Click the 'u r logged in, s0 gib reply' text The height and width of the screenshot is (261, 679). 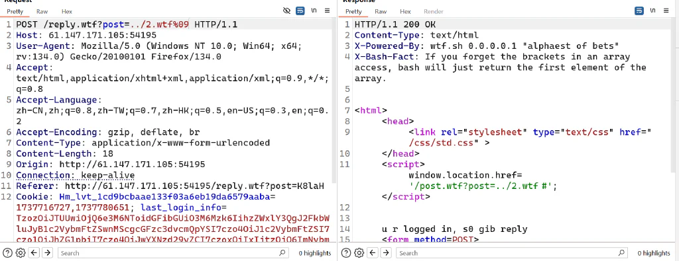click(455, 229)
